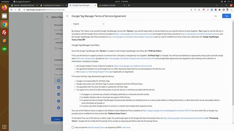The height and width of the screenshot is (131, 234).
Task: Close the Stores - Shopify Partners tab
Action: coord(37,5)
